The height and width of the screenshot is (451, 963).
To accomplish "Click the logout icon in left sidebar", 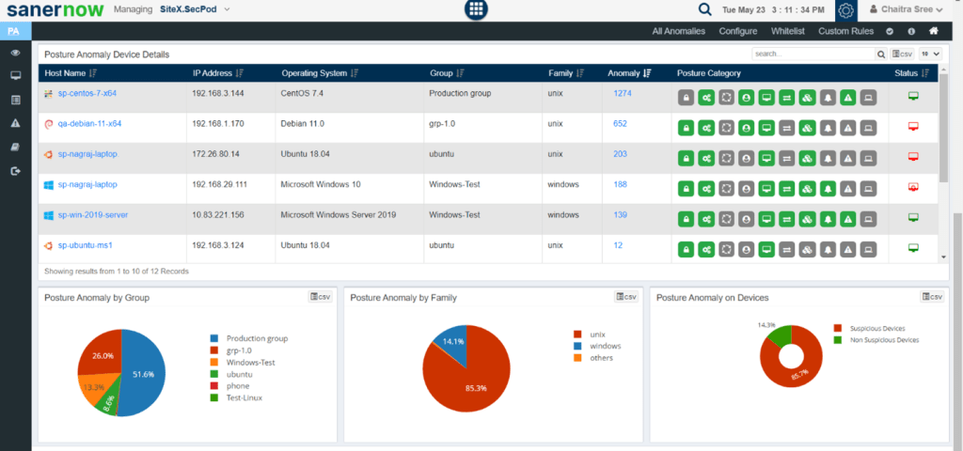I will click(15, 171).
